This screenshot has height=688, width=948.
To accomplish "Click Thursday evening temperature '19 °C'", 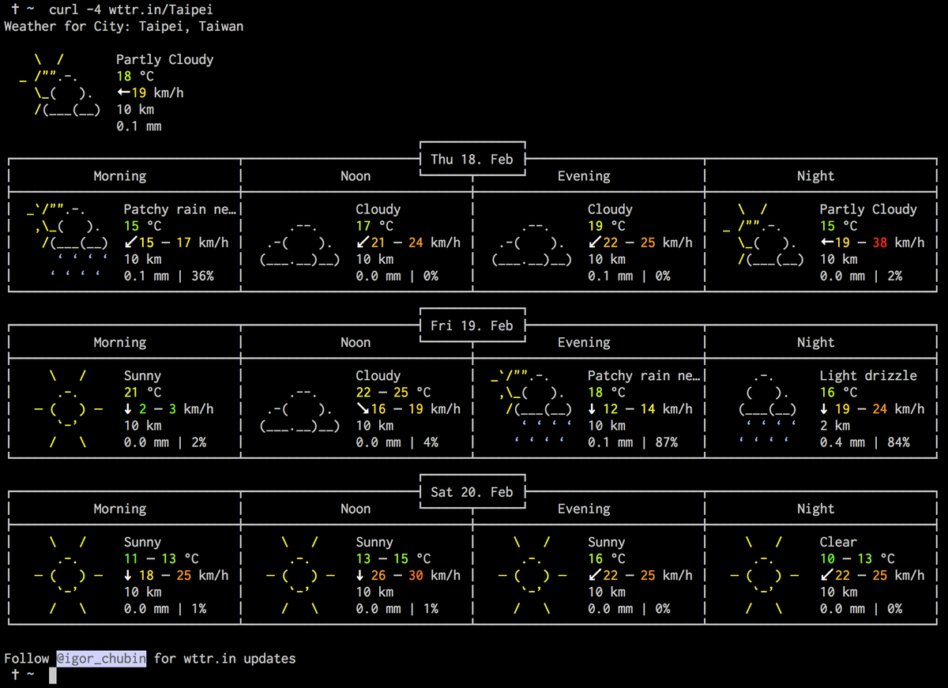I will tap(607, 226).
